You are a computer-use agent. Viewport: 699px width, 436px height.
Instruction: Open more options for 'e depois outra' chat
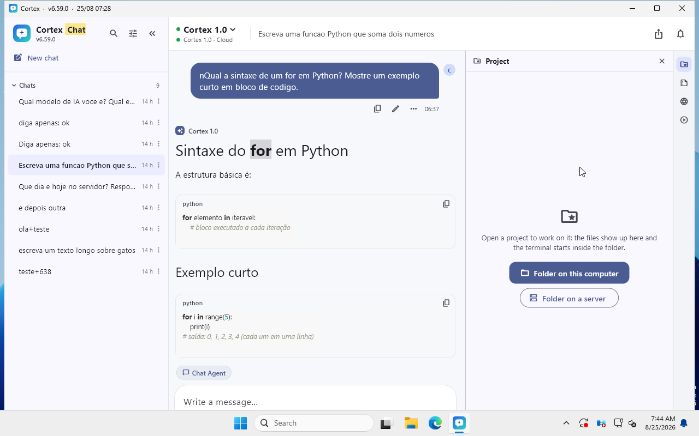pyautogui.click(x=158, y=208)
